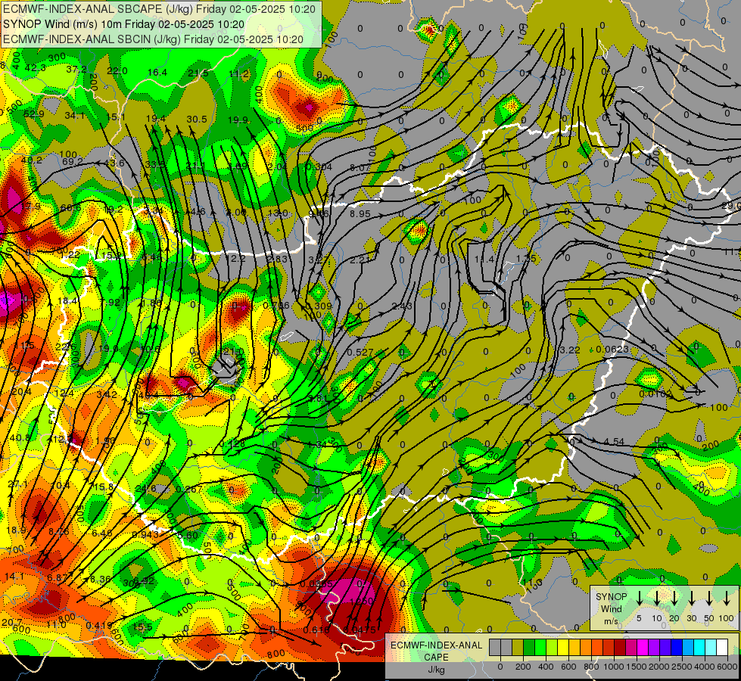This screenshot has height=681, width=741.
Task: Click the 3.22 value on map
Action: tap(569, 350)
